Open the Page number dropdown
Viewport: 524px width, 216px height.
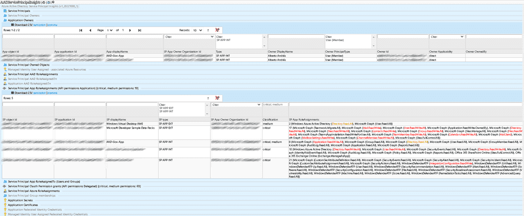pos(110,30)
